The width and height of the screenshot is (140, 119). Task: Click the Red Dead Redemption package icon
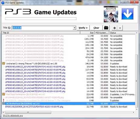tap(4, 94)
